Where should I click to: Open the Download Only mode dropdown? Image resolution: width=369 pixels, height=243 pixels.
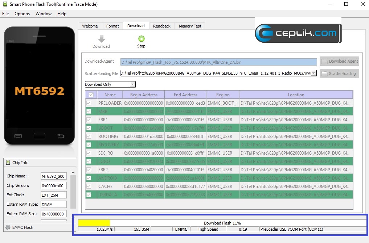click(x=110, y=84)
